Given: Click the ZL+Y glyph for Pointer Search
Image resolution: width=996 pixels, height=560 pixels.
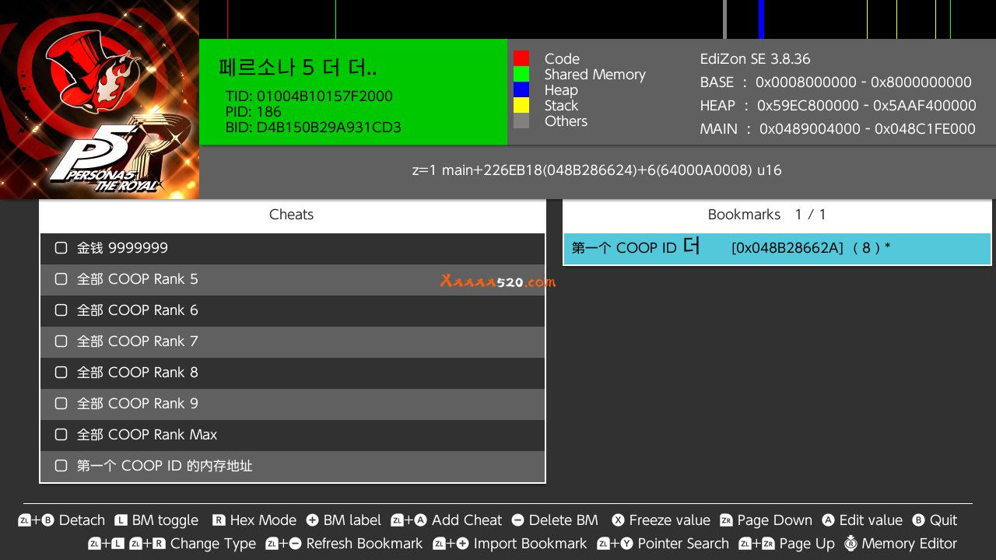Looking at the screenshot, I should coord(615,544).
